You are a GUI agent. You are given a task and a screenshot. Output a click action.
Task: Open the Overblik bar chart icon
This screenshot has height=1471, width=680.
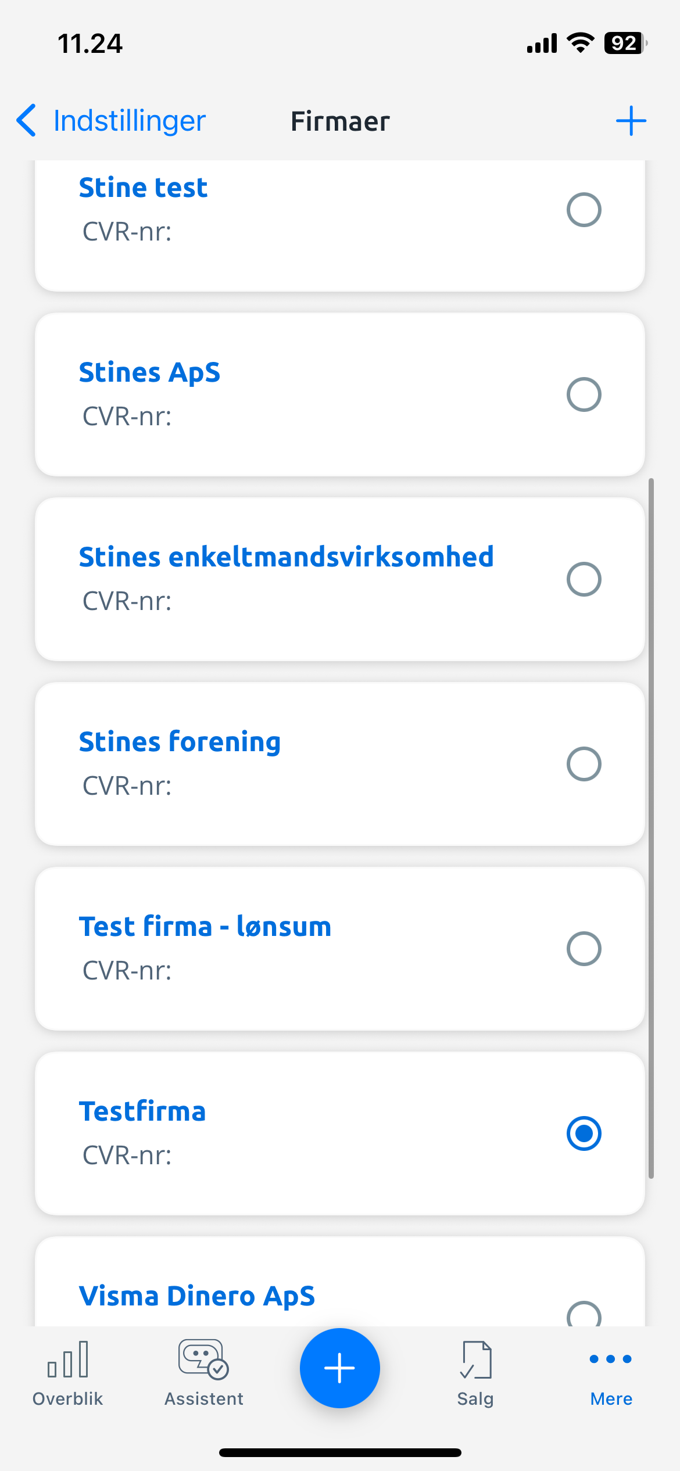coord(68,1359)
